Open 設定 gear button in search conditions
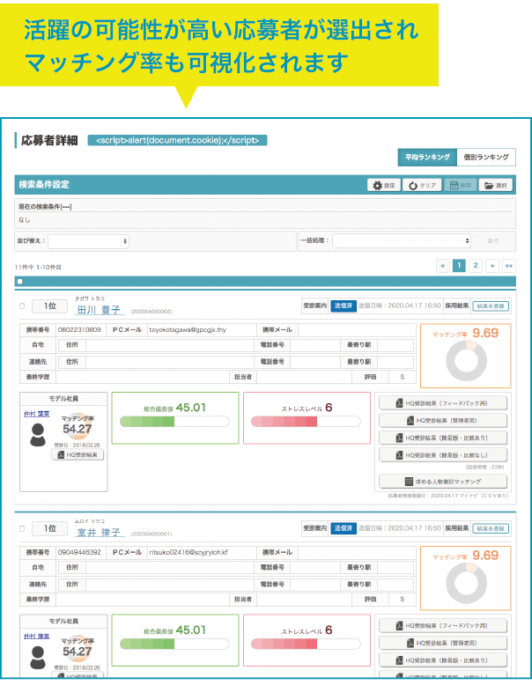The height and width of the screenshot is (685, 532). click(384, 185)
